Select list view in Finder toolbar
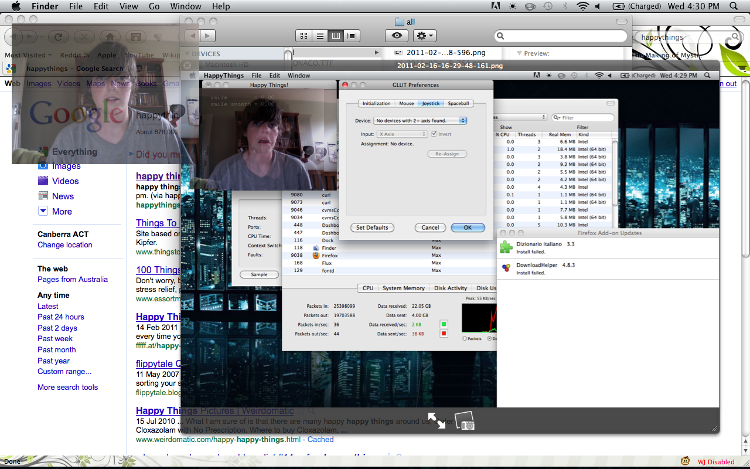This screenshot has width=750, height=469. coord(320,36)
